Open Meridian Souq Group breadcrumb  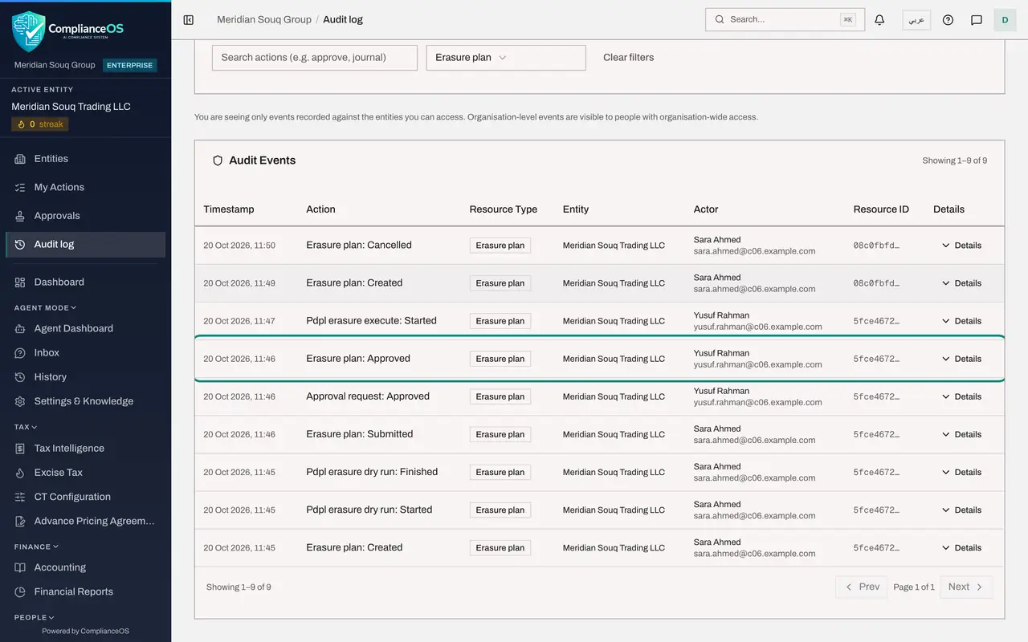click(264, 19)
